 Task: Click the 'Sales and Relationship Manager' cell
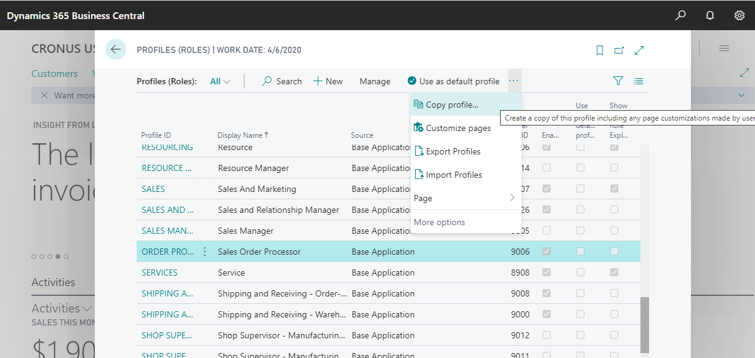click(x=278, y=210)
